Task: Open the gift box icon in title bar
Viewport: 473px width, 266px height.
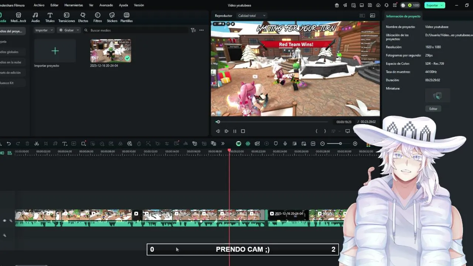Action: (x=337, y=5)
